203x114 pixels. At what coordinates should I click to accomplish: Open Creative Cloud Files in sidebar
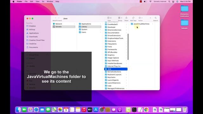pos(37,40)
